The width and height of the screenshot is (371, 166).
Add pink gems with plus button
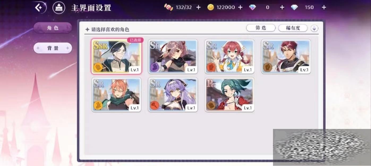282,7
